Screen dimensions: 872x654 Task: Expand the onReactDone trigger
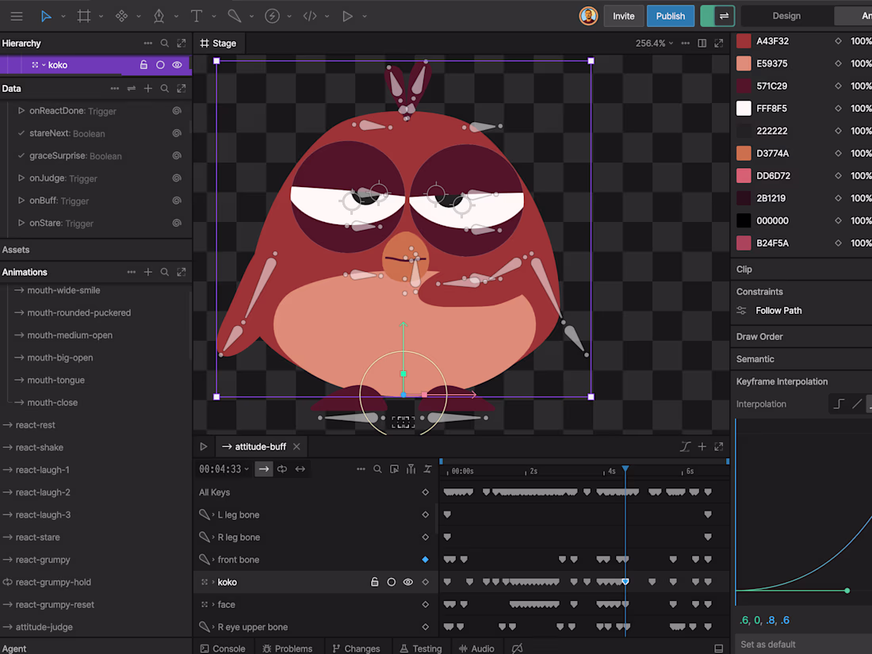click(21, 111)
